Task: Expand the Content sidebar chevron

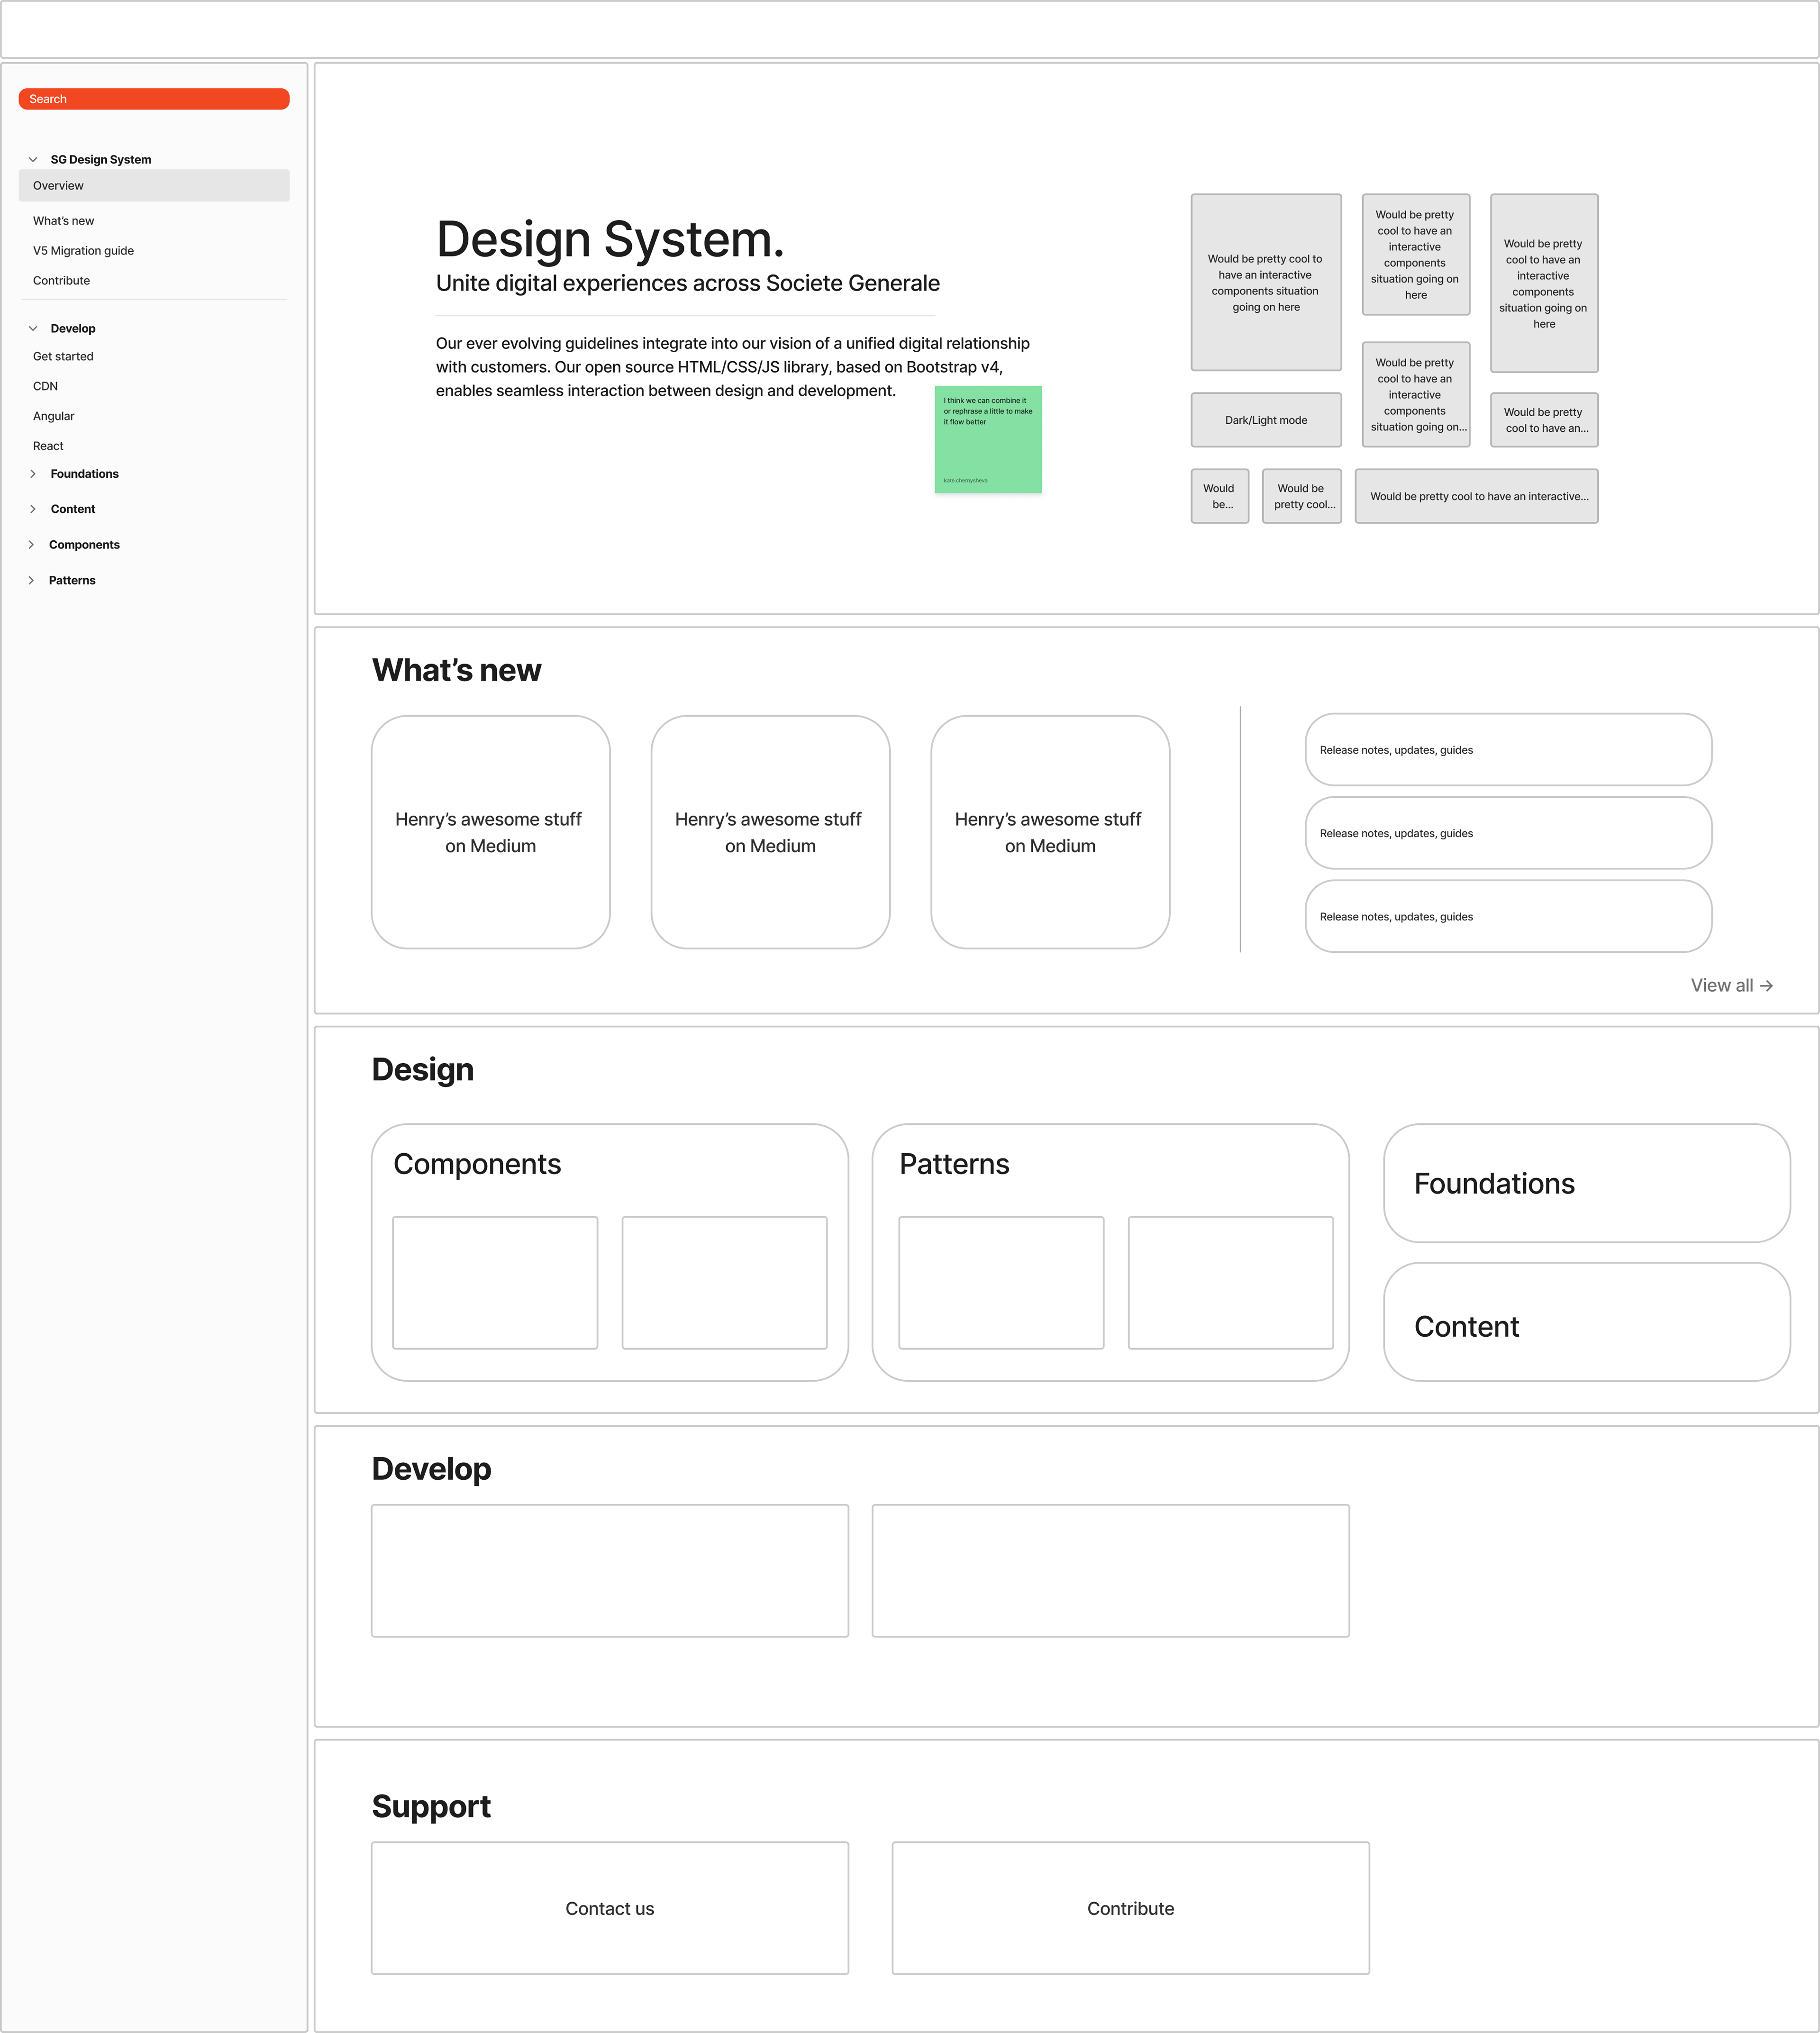Action: 33,509
